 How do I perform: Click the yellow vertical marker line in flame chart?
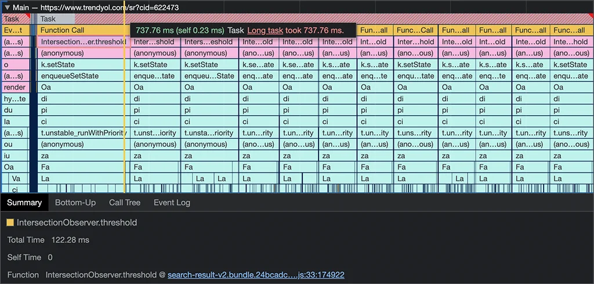(125, 116)
